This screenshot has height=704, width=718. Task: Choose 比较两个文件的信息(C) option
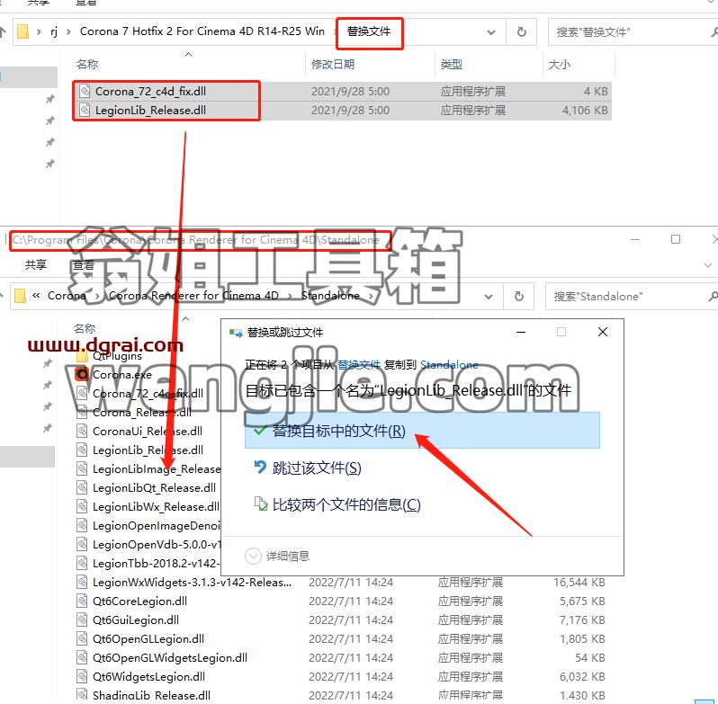click(346, 504)
